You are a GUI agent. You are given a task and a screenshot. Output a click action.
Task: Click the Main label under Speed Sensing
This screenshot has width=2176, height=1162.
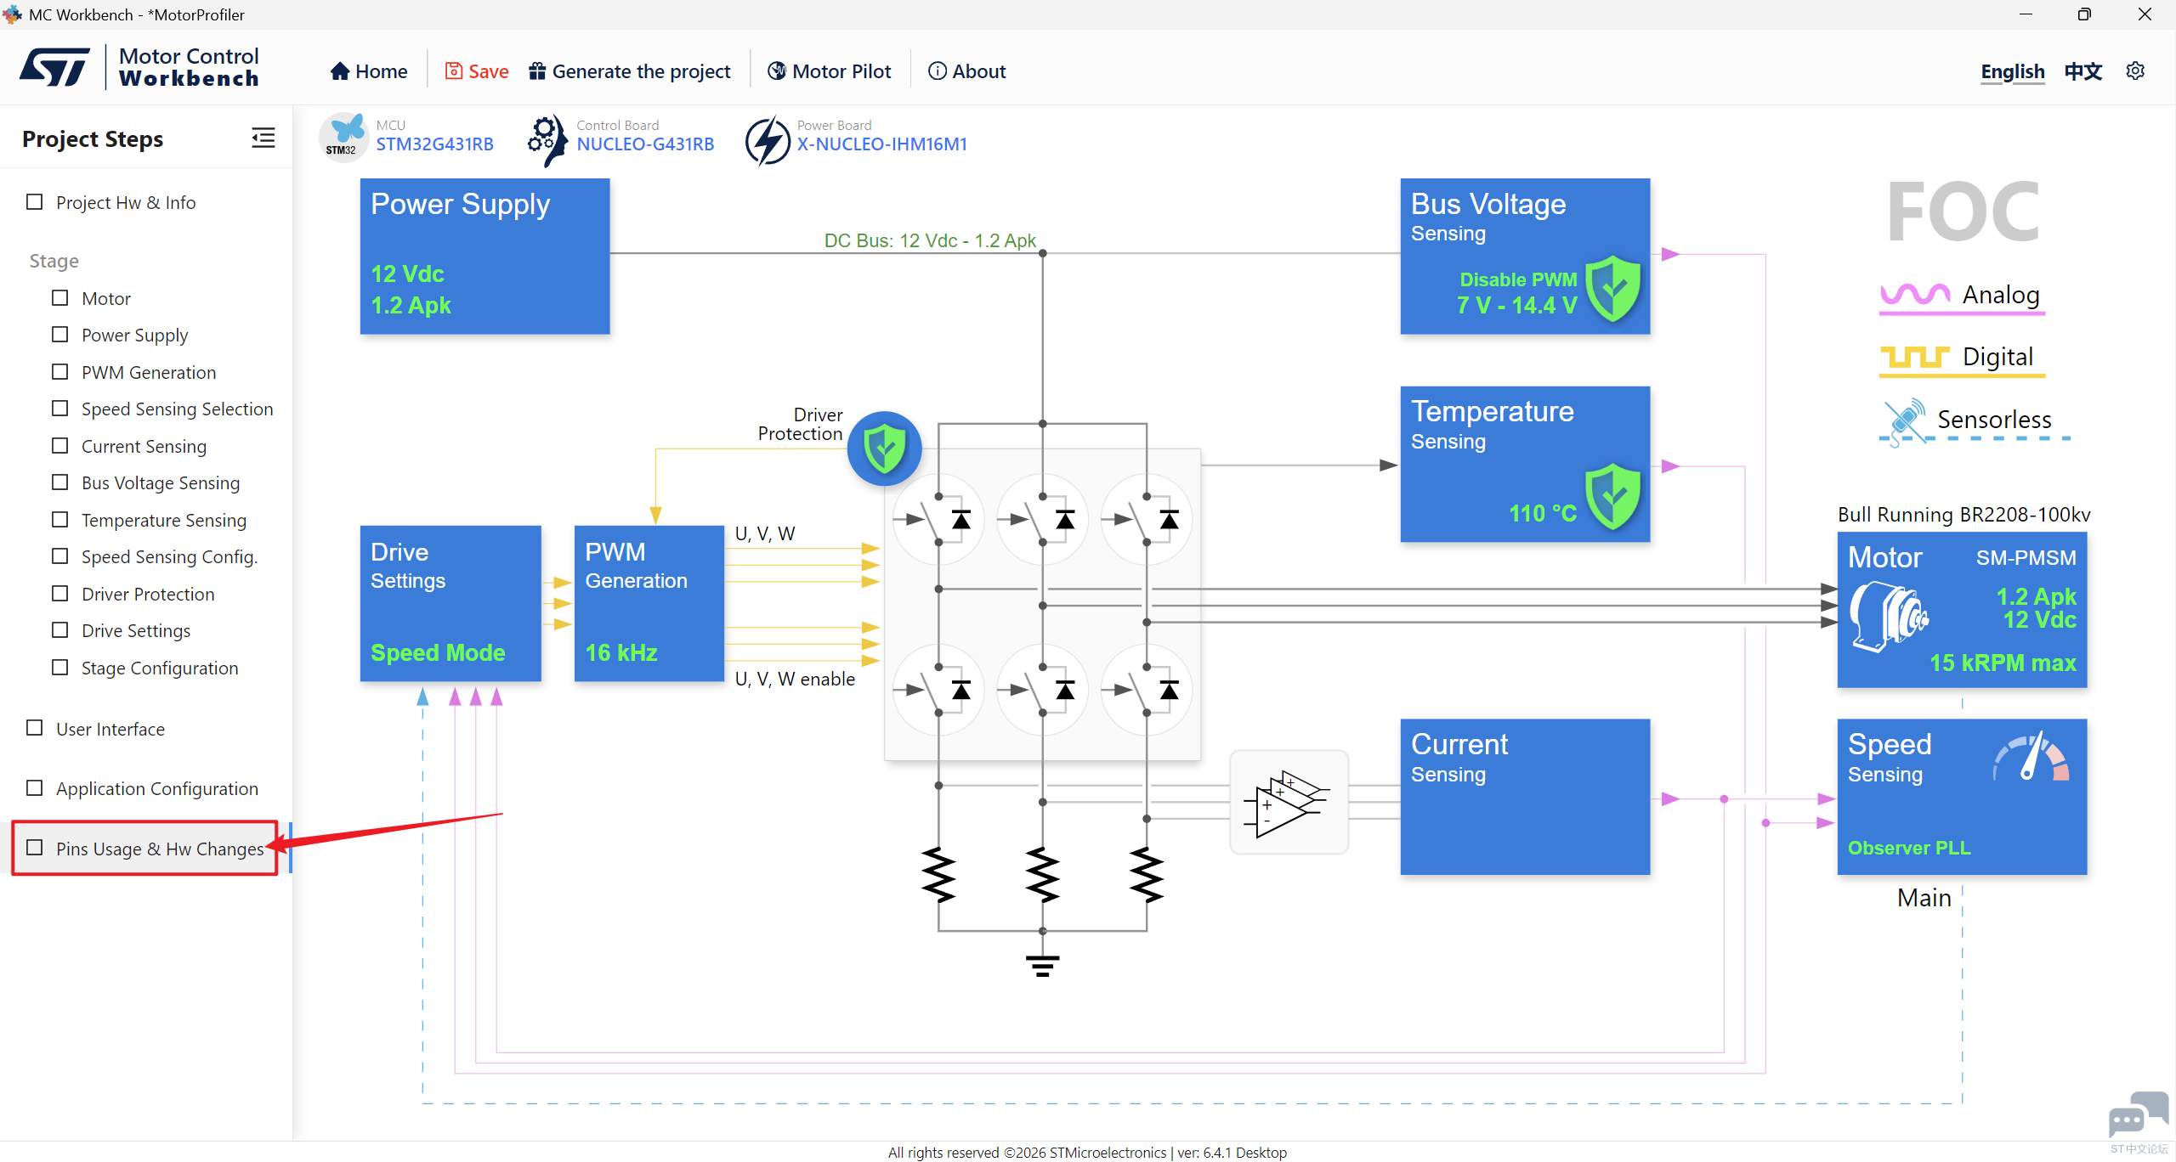click(1924, 898)
